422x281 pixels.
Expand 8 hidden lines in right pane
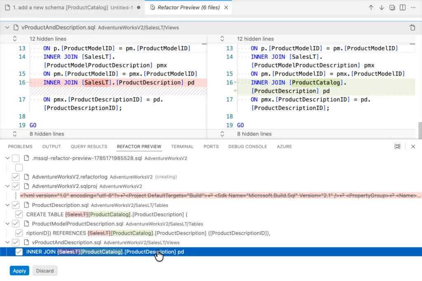click(222, 134)
